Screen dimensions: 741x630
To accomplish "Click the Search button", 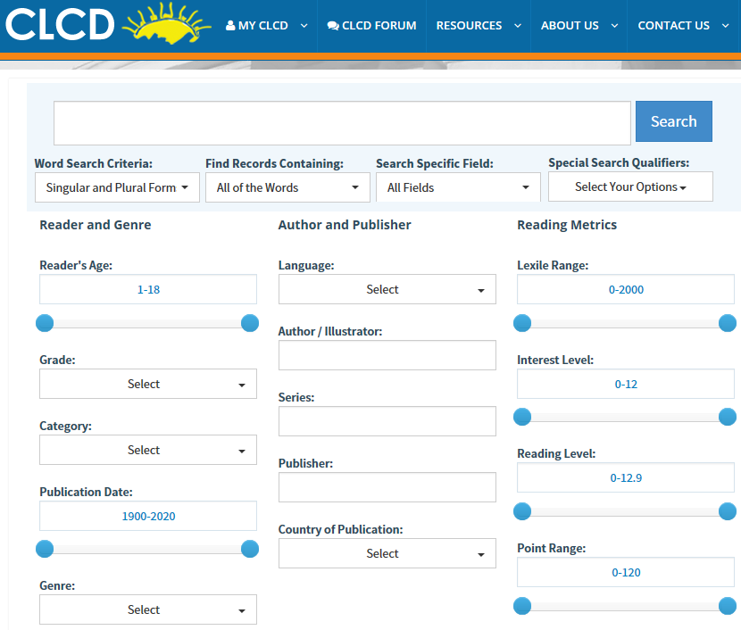I will point(673,120).
